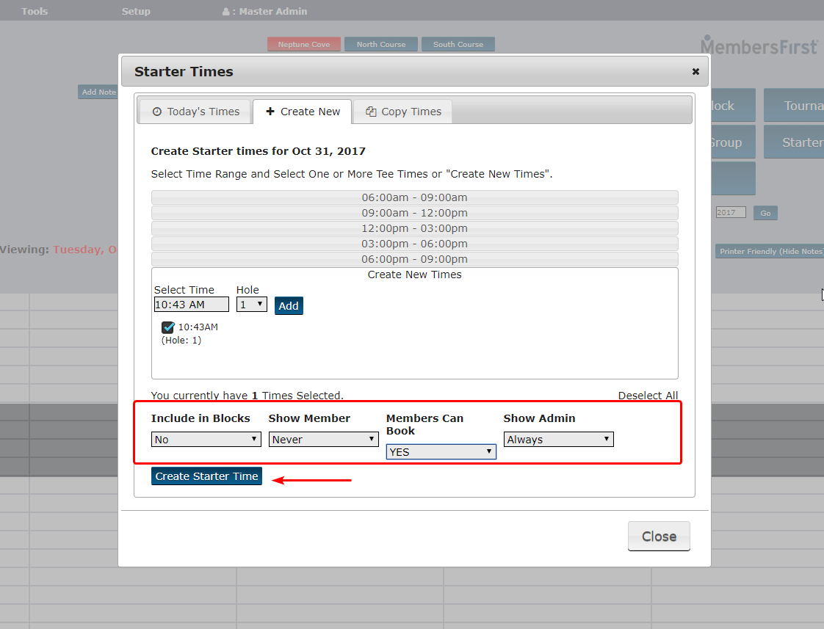Open the Members Can Book dropdown
The image size is (824, 629).
pyautogui.click(x=441, y=451)
